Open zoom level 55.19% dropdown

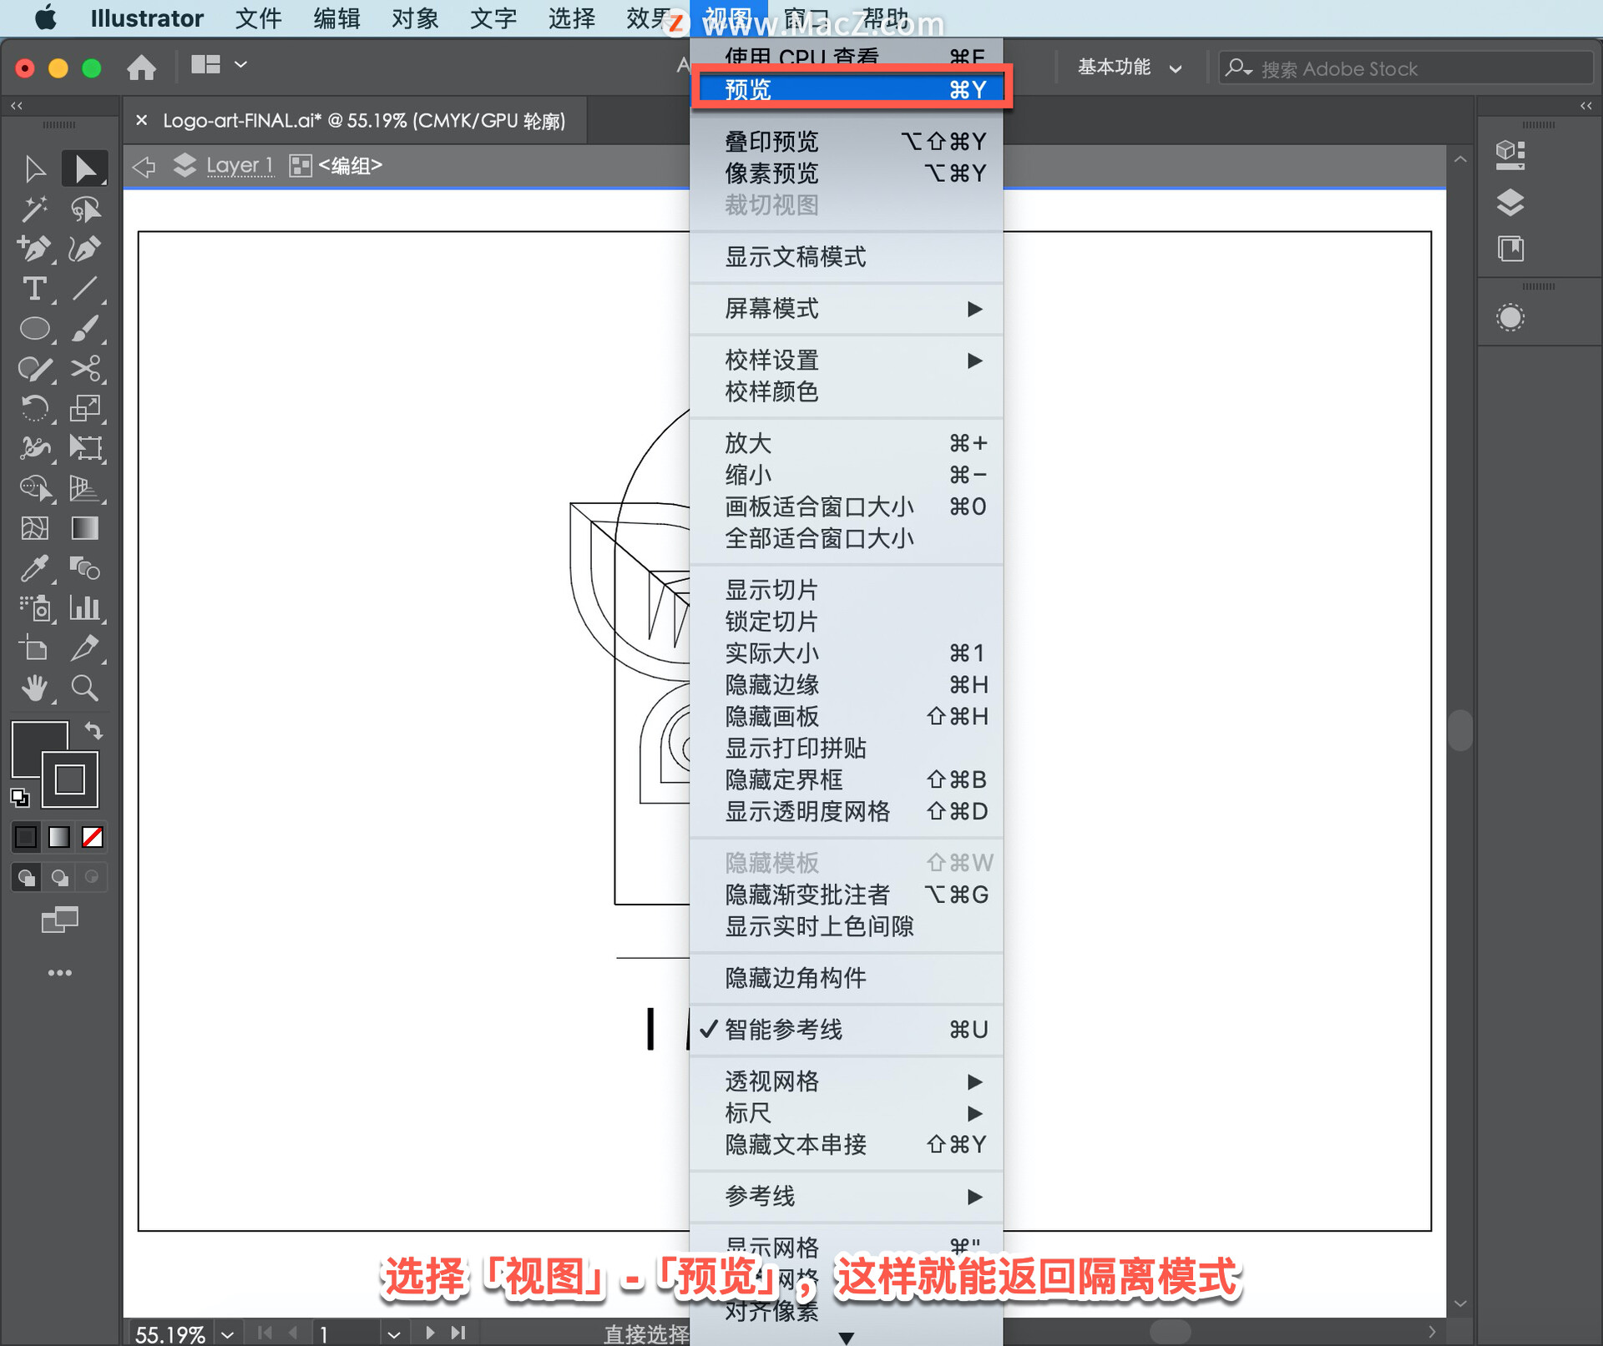[228, 1334]
